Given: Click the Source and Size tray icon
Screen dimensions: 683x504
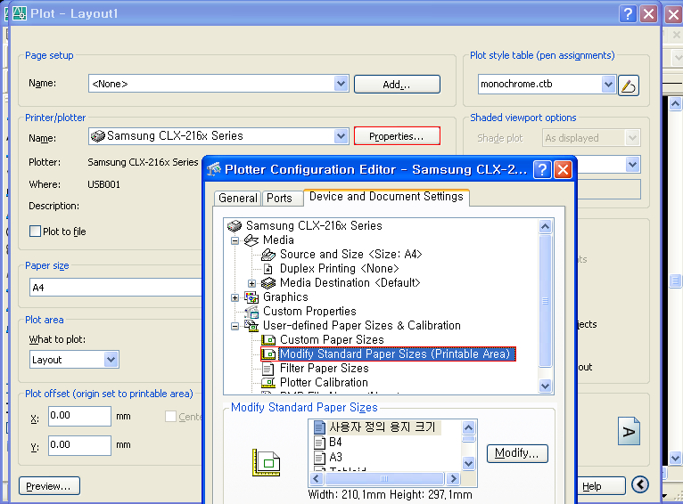Looking at the screenshot, I should tap(268, 255).
